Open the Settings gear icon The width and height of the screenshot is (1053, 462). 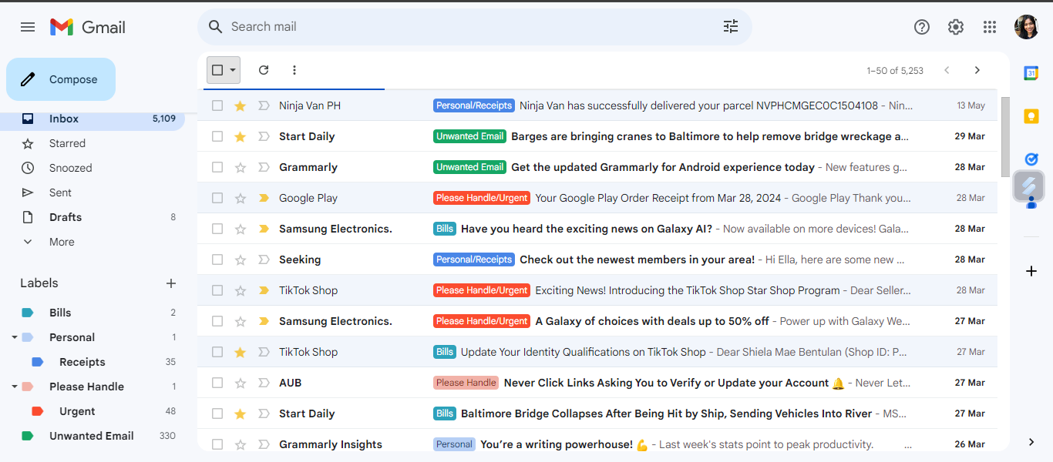point(955,27)
